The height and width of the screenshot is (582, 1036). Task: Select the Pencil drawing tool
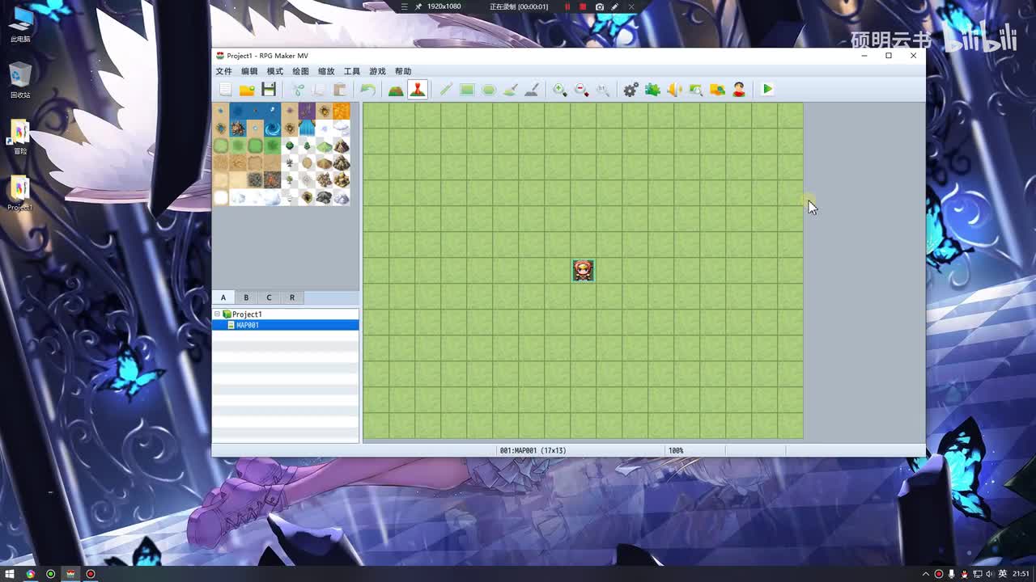[446, 90]
